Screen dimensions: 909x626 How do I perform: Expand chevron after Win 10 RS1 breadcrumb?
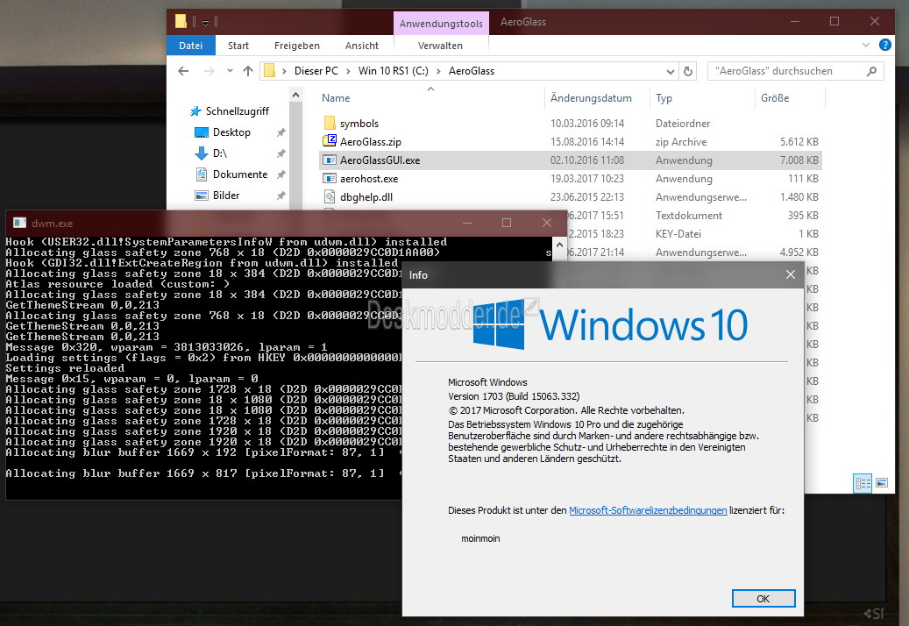438,71
